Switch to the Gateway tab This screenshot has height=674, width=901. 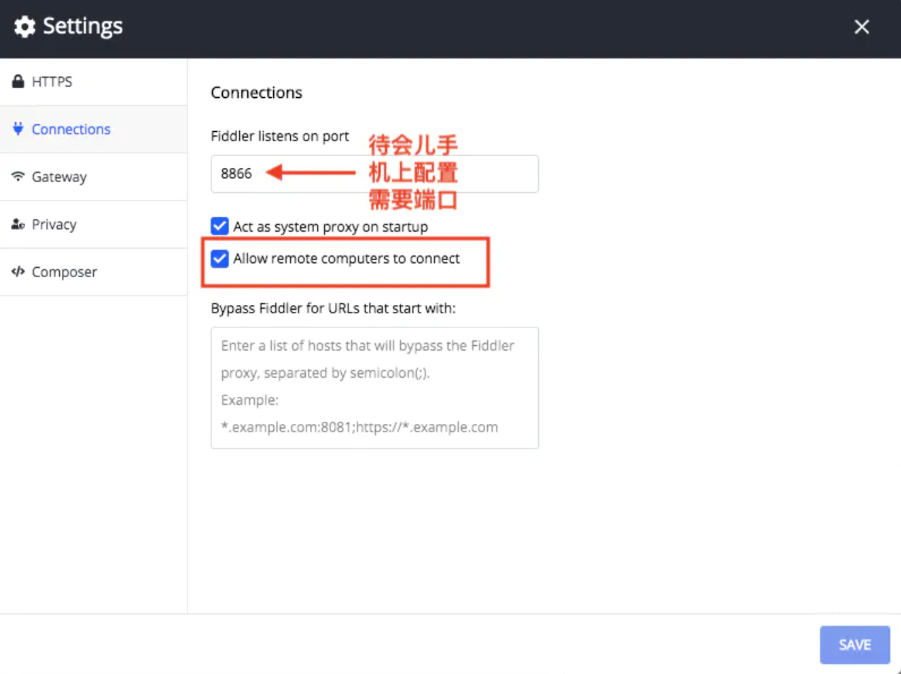click(94, 177)
